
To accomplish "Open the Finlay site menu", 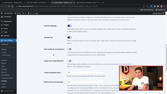I will coord(17,13).
